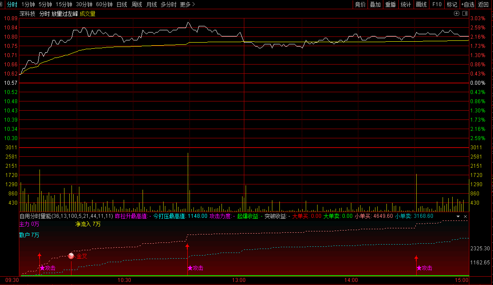Viewport: 493px width, 285px height.
Task: Add stock via +自选 button
Action: pyautogui.click(x=468, y=4)
